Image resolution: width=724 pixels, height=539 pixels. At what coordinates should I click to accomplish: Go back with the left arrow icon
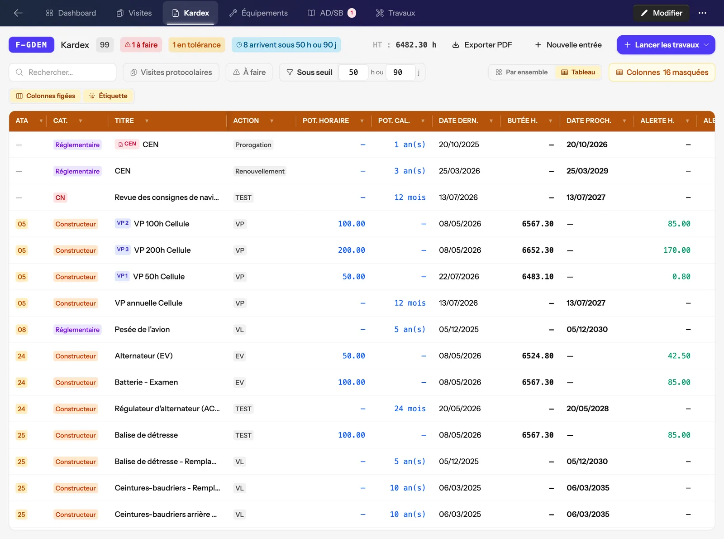18,13
